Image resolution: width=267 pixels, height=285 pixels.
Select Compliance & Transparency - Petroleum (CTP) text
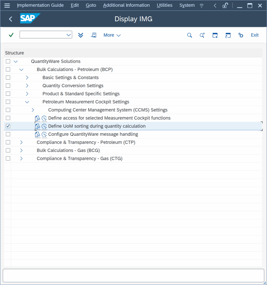tap(86, 142)
